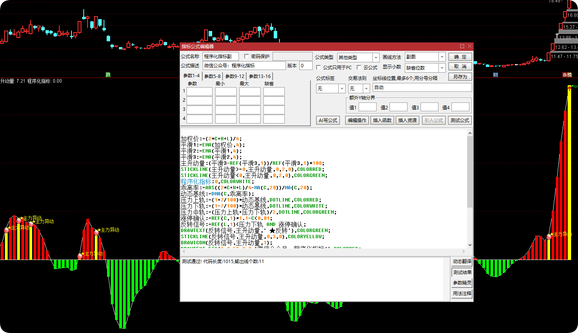Check the 公式只用于PC option
Screen dimensions: 578x333
pos(318,67)
